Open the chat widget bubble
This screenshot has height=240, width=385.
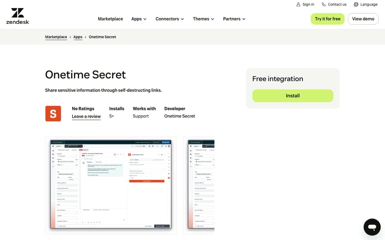point(372,227)
